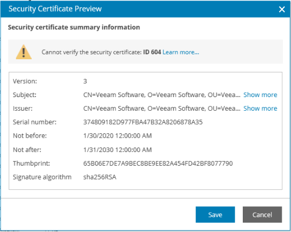Image resolution: width=291 pixels, height=232 pixels.
Task: Click the Version value 3
Action: (85, 81)
